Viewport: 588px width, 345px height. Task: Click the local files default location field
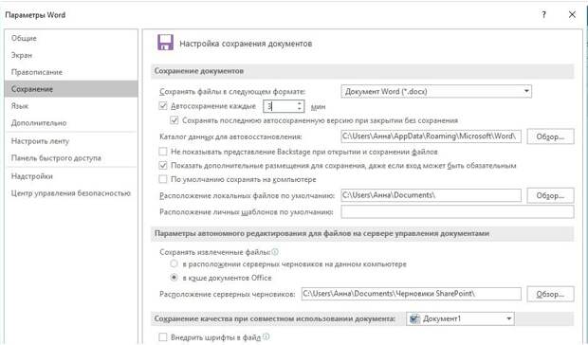click(431, 195)
